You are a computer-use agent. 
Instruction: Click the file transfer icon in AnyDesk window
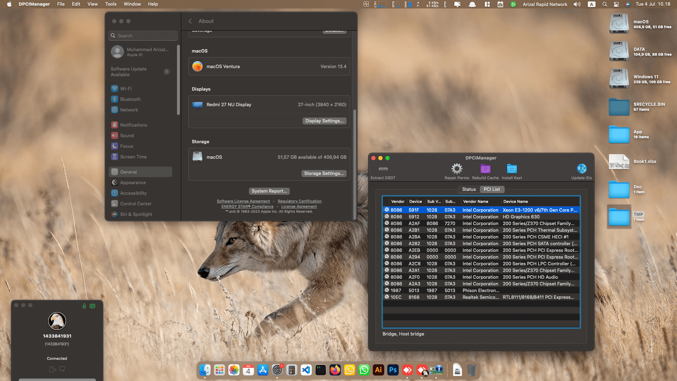(x=53, y=369)
